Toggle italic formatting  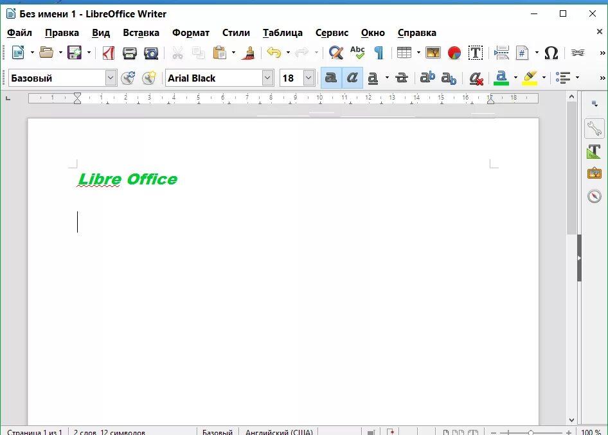(352, 78)
